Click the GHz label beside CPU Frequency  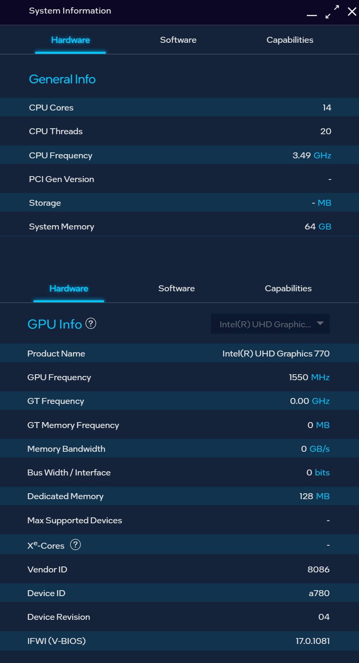pyautogui.click(x=323, y=155)
